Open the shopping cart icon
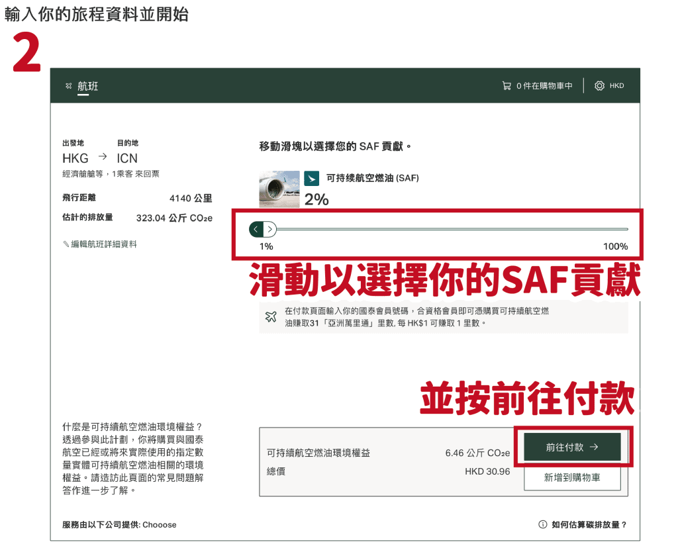 click(x=507, y=86)
